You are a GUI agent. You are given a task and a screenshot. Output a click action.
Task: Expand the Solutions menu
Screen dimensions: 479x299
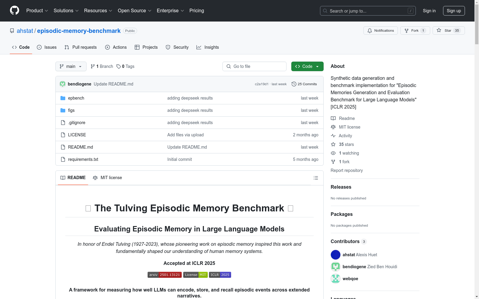coord(66,11)
